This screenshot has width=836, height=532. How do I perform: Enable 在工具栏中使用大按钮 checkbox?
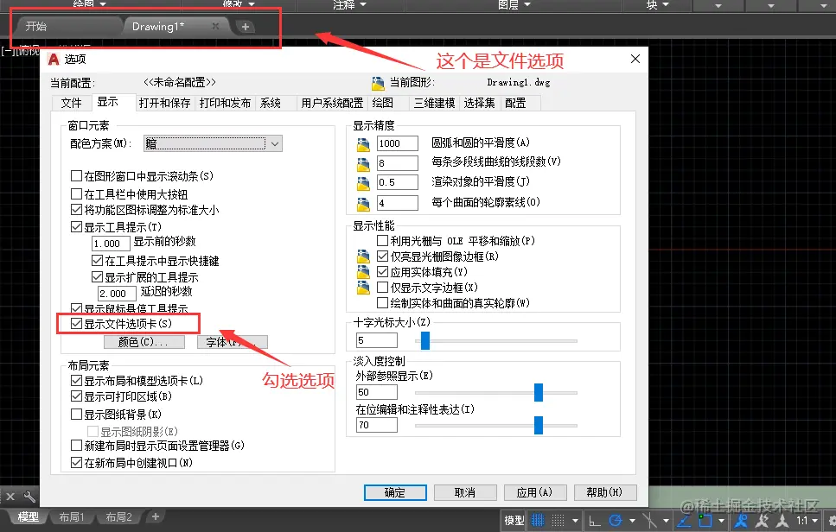coord(76,193)
